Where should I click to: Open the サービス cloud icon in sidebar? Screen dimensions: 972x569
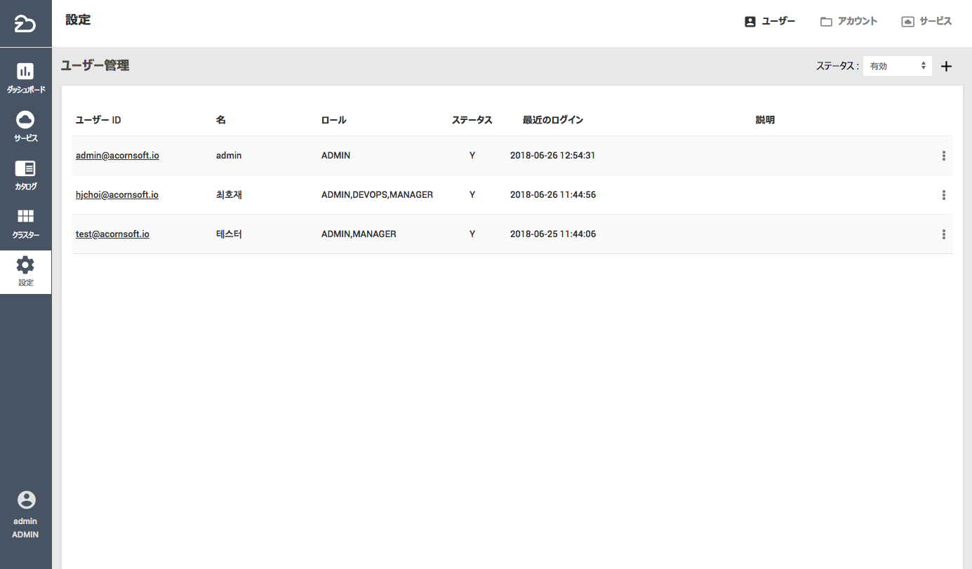tap(25, 119)
